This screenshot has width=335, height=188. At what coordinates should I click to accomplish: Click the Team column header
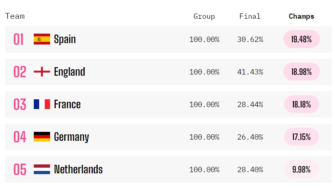tap(15, 16)
